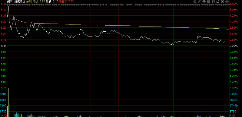
Task: Click the 0.00% baseline label
Action: (x=234, y=46)
